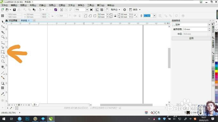Screen dimensions: 218x122
Task: Click the Undo arrow icon
Action: pyautogui.click(x=40, y=10)
